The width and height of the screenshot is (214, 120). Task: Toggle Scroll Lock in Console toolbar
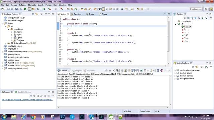tap(126, 70)
